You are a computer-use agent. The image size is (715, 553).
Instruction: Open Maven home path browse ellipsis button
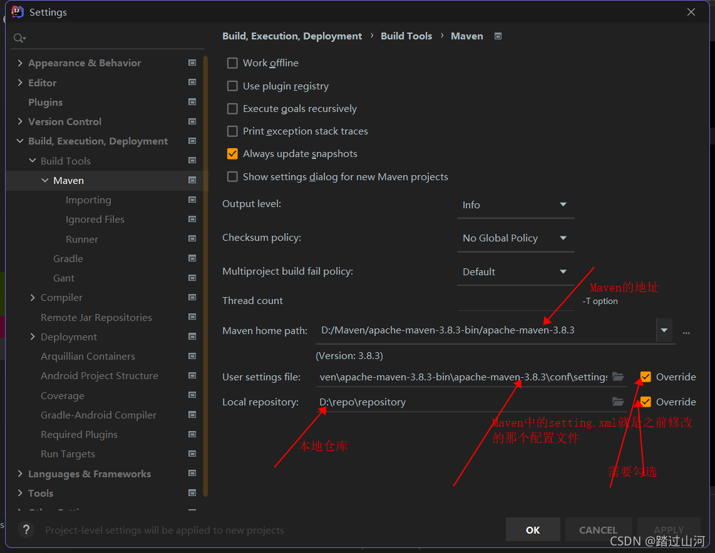686,332
